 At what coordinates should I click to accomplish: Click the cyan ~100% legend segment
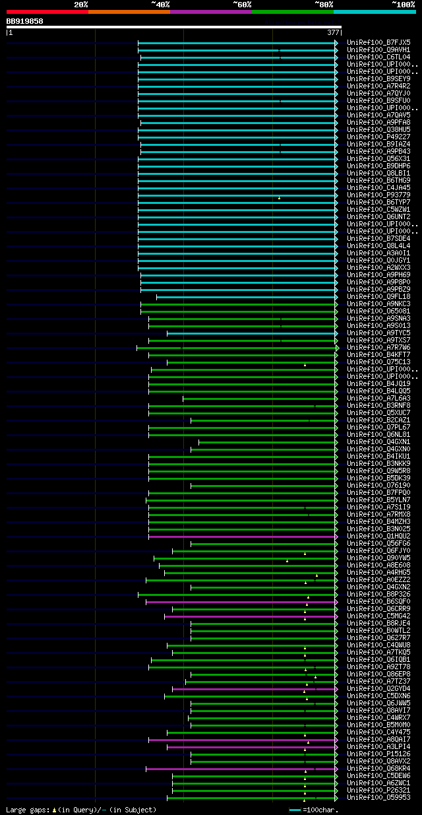click(x=375, y=11)
